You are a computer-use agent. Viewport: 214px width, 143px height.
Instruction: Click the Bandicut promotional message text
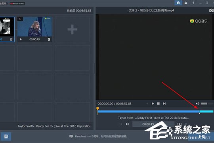pyautogui.click(x=101, y=136)
